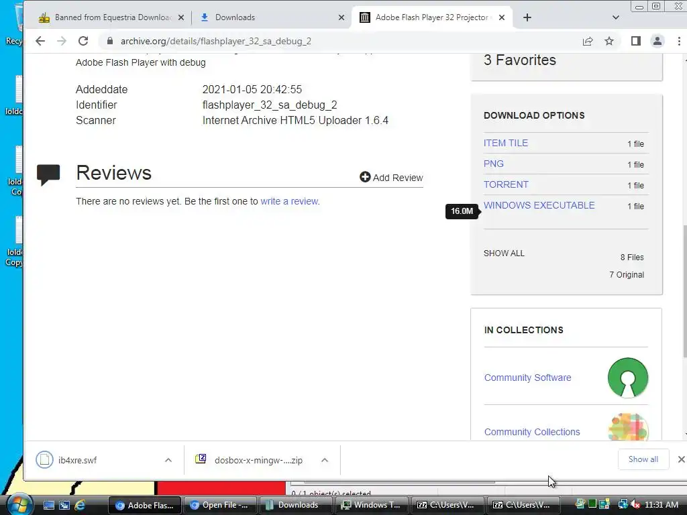The width and height of the screenshot is (687, 515).
Task: Click the network tray icon
Action: 623,505
